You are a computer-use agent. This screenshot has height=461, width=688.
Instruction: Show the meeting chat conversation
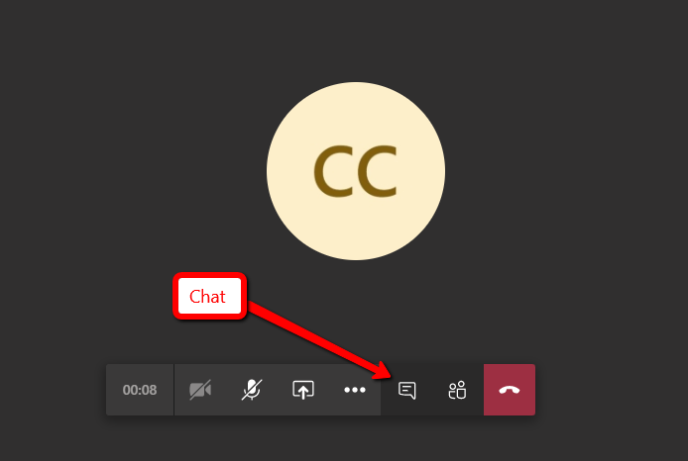[x=406, y=390]
